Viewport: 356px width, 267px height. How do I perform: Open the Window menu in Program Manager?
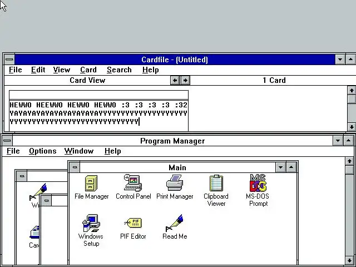click(x=79, y=151)
